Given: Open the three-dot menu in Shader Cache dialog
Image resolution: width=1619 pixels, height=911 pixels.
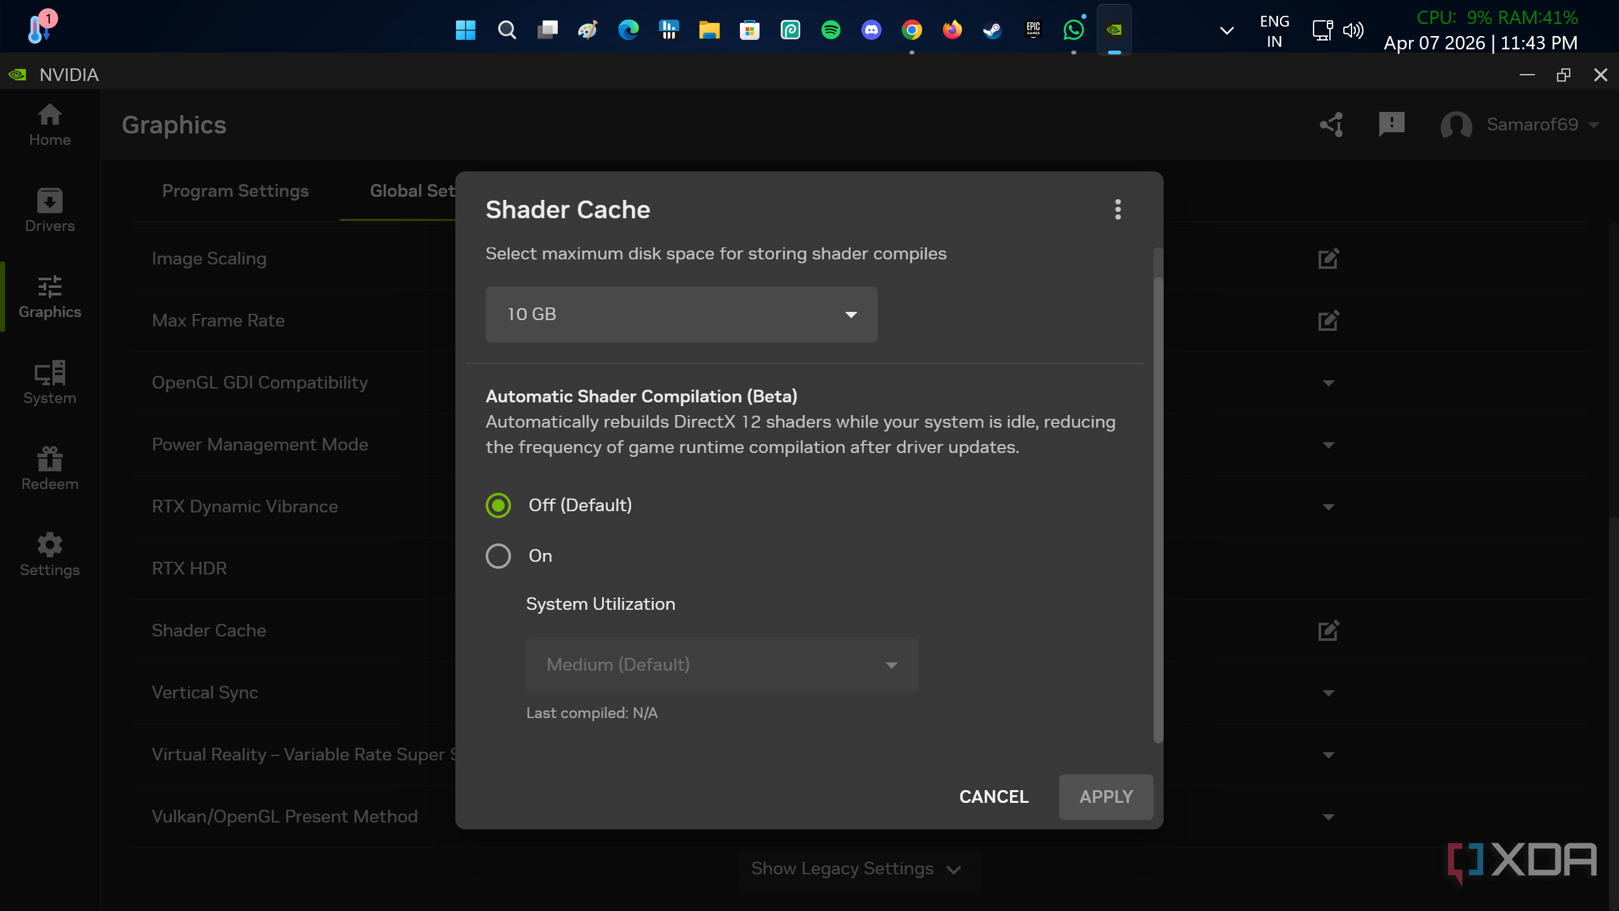Looking at the screenshot, I should 1117,209.
